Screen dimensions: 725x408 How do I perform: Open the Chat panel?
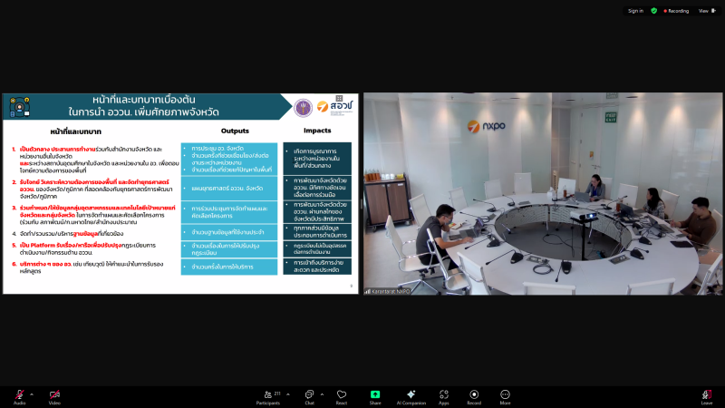309,395
